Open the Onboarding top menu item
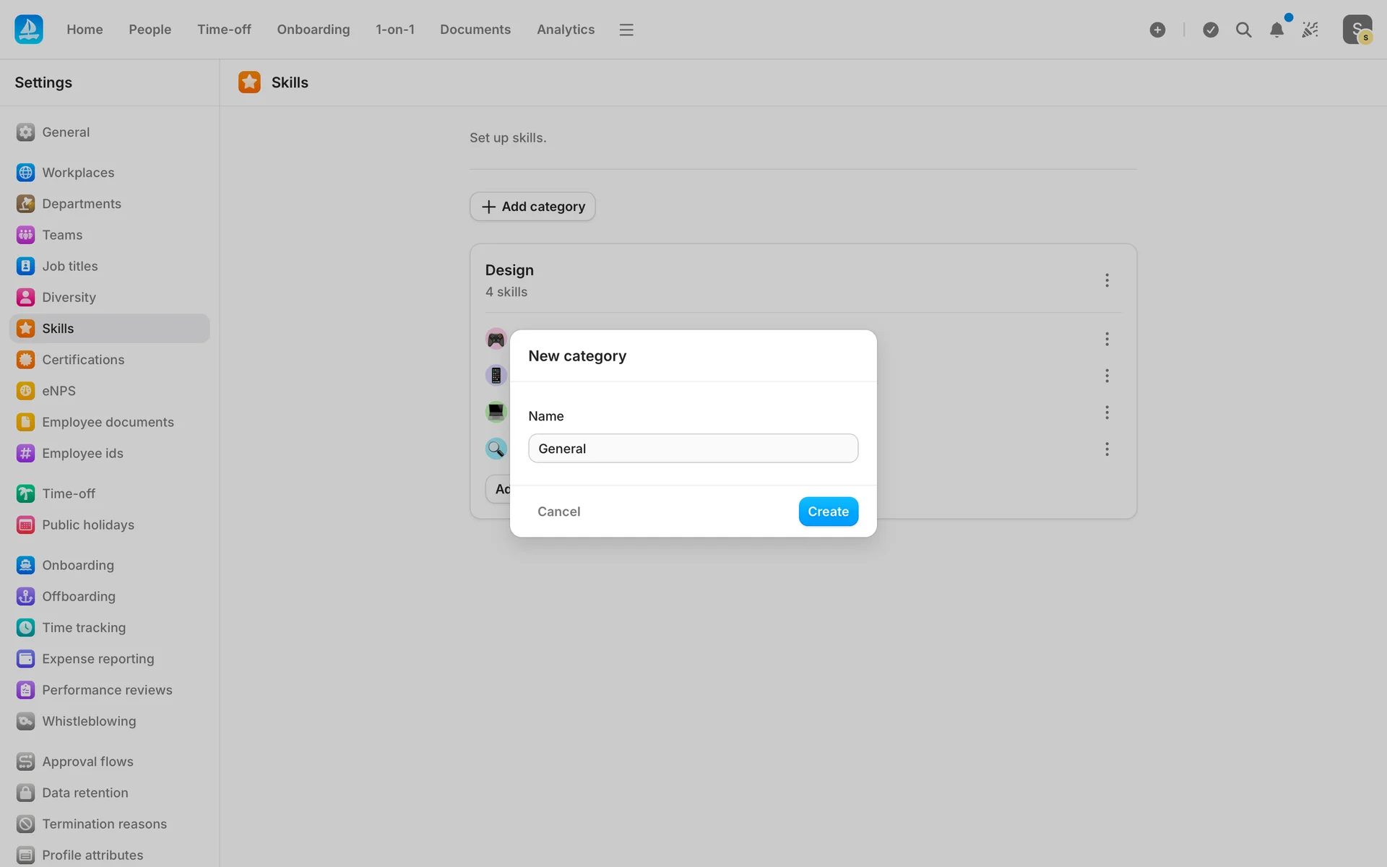Viewport: 1387px width, 867px height. (313, 30)
